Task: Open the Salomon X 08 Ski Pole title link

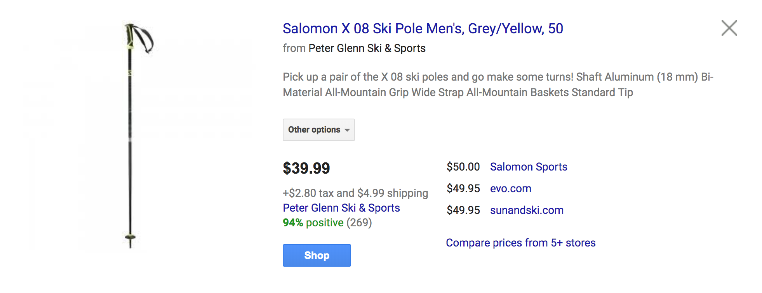Action: [423, 29]
